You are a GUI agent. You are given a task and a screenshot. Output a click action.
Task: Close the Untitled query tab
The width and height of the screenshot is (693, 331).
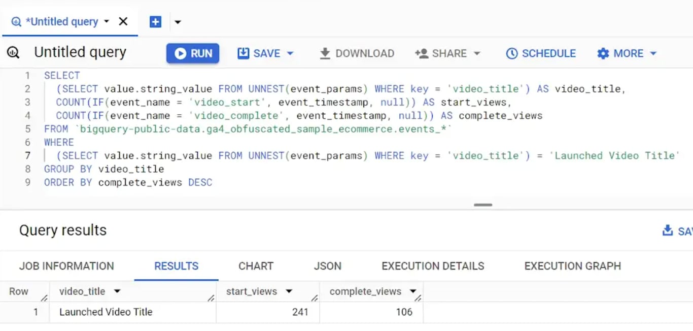click(123, 21)
